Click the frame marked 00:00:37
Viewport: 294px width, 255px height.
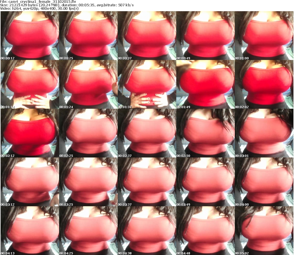coord(147,36)
